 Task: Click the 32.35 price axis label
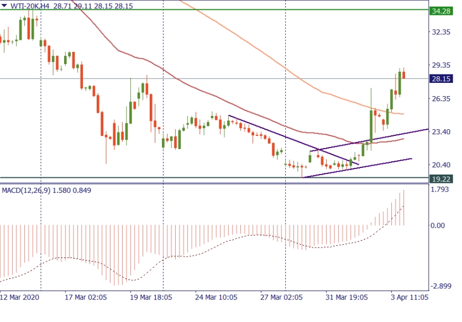click(441, 32)
